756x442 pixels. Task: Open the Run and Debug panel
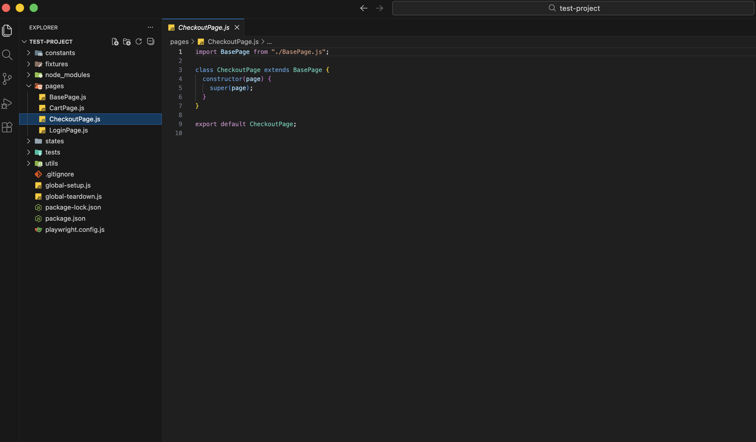(x=7, y=103)
